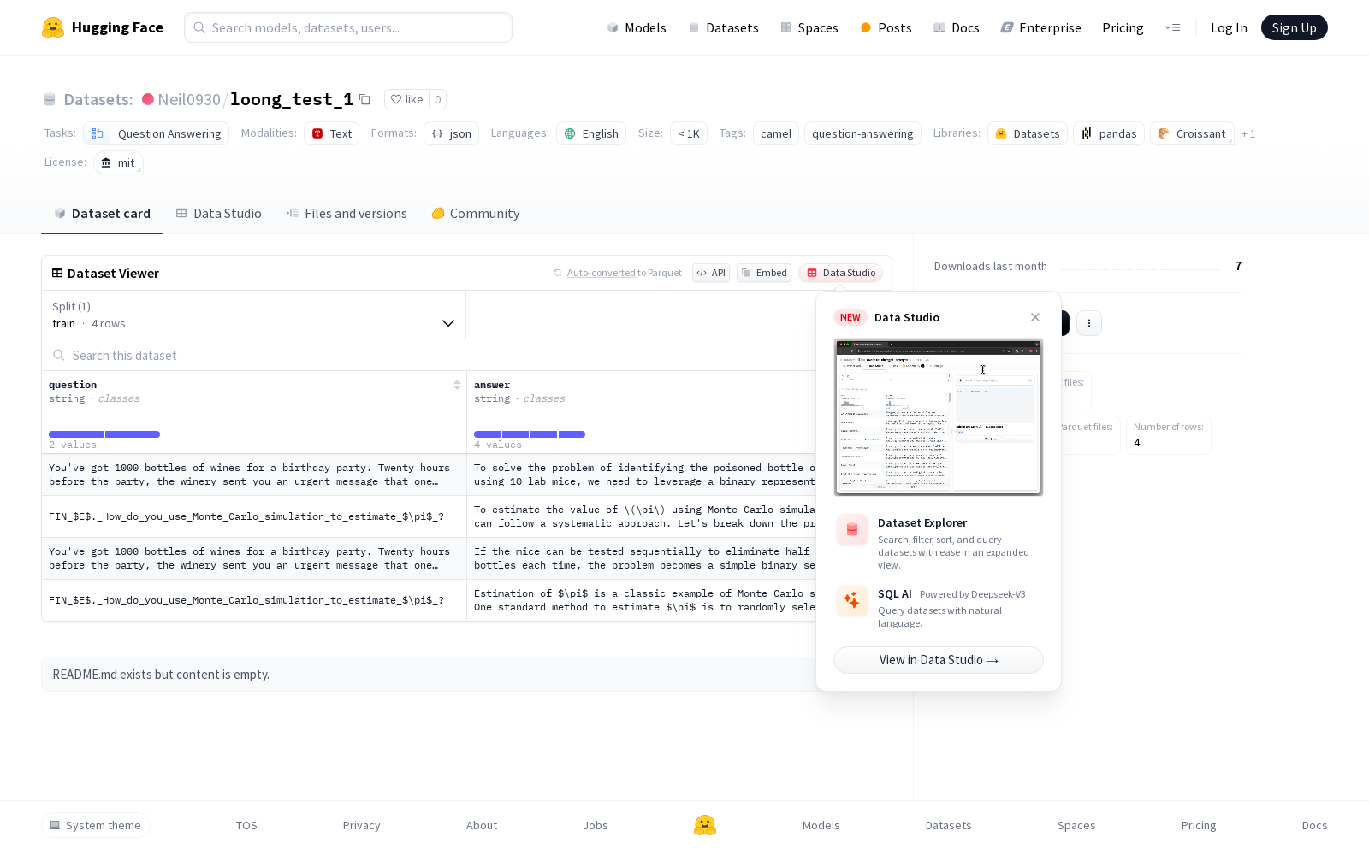The image size is (1369, 855).
Task: Click the question-answering tag
Action: (862, 133)
